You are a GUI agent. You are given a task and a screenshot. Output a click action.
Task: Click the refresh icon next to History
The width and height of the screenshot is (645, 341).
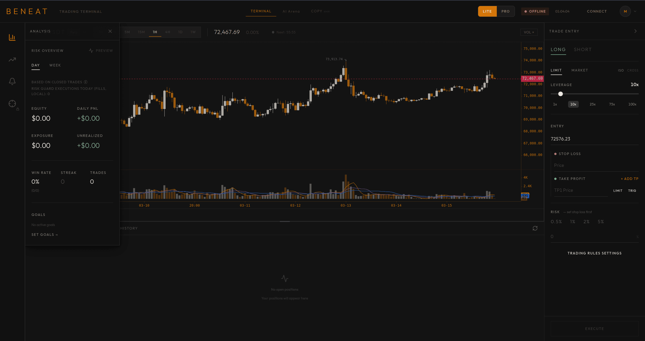click(535, 228)
